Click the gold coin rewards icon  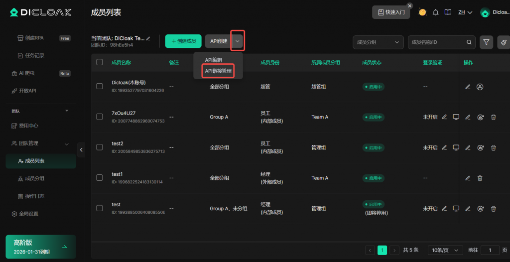pos(422,12)
